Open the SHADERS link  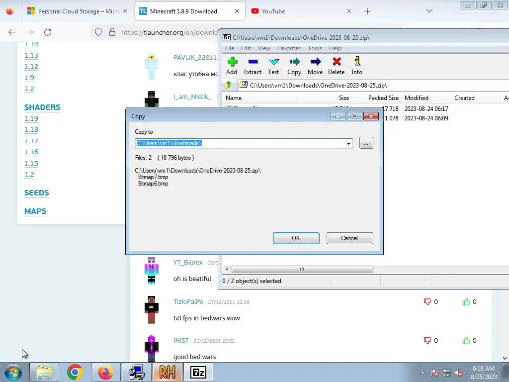[42, 107]
